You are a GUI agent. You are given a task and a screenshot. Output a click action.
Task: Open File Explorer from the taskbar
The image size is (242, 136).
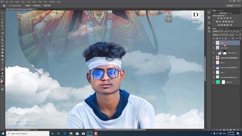pos(71,133)
